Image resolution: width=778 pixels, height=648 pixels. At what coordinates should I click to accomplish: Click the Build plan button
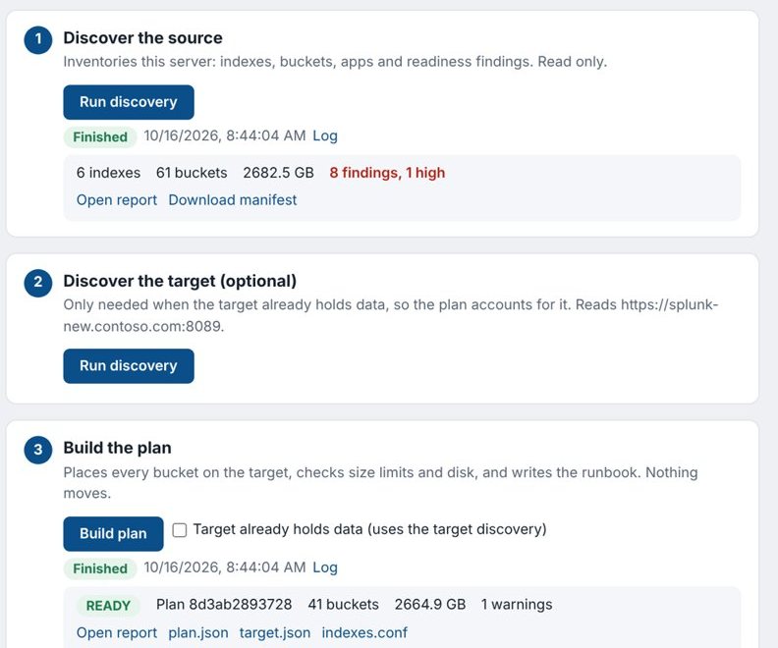(x=113, y=533)
